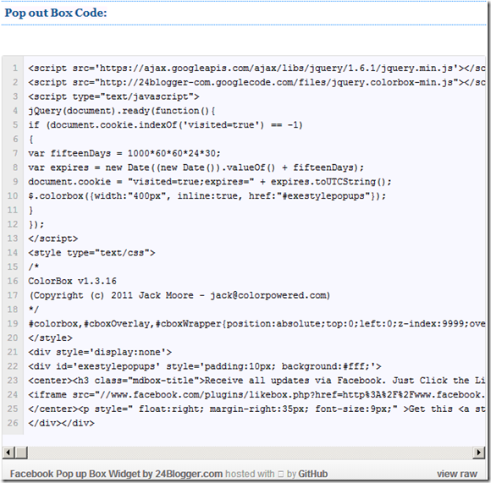Click the 'var expires = new Date' line
This screenshot has height=483, width=491.
pos(196,167)
